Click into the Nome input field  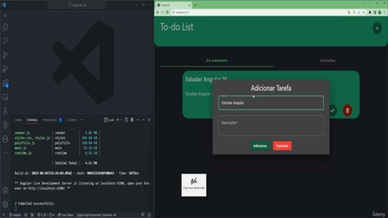[271, 103]
